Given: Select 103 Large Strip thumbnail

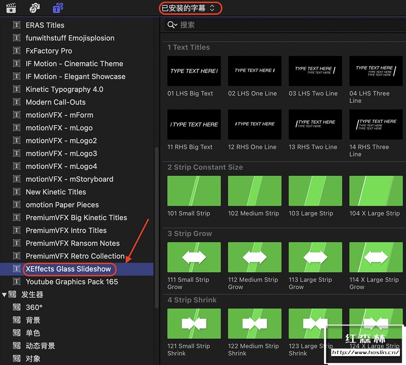Looking at the screenshot, I should [x=315, y=191].
